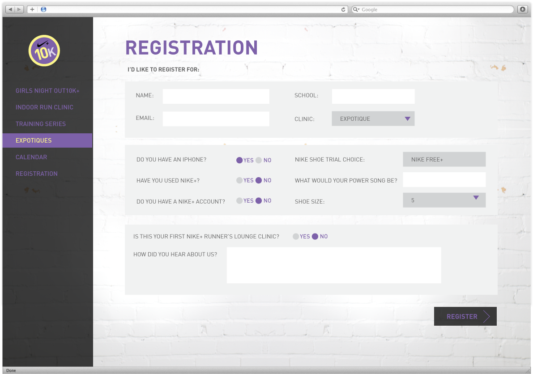This screenshot has width=533, height=374.
Task: Open Girls Night Out10K+ menu item
Action: (47, 91)
